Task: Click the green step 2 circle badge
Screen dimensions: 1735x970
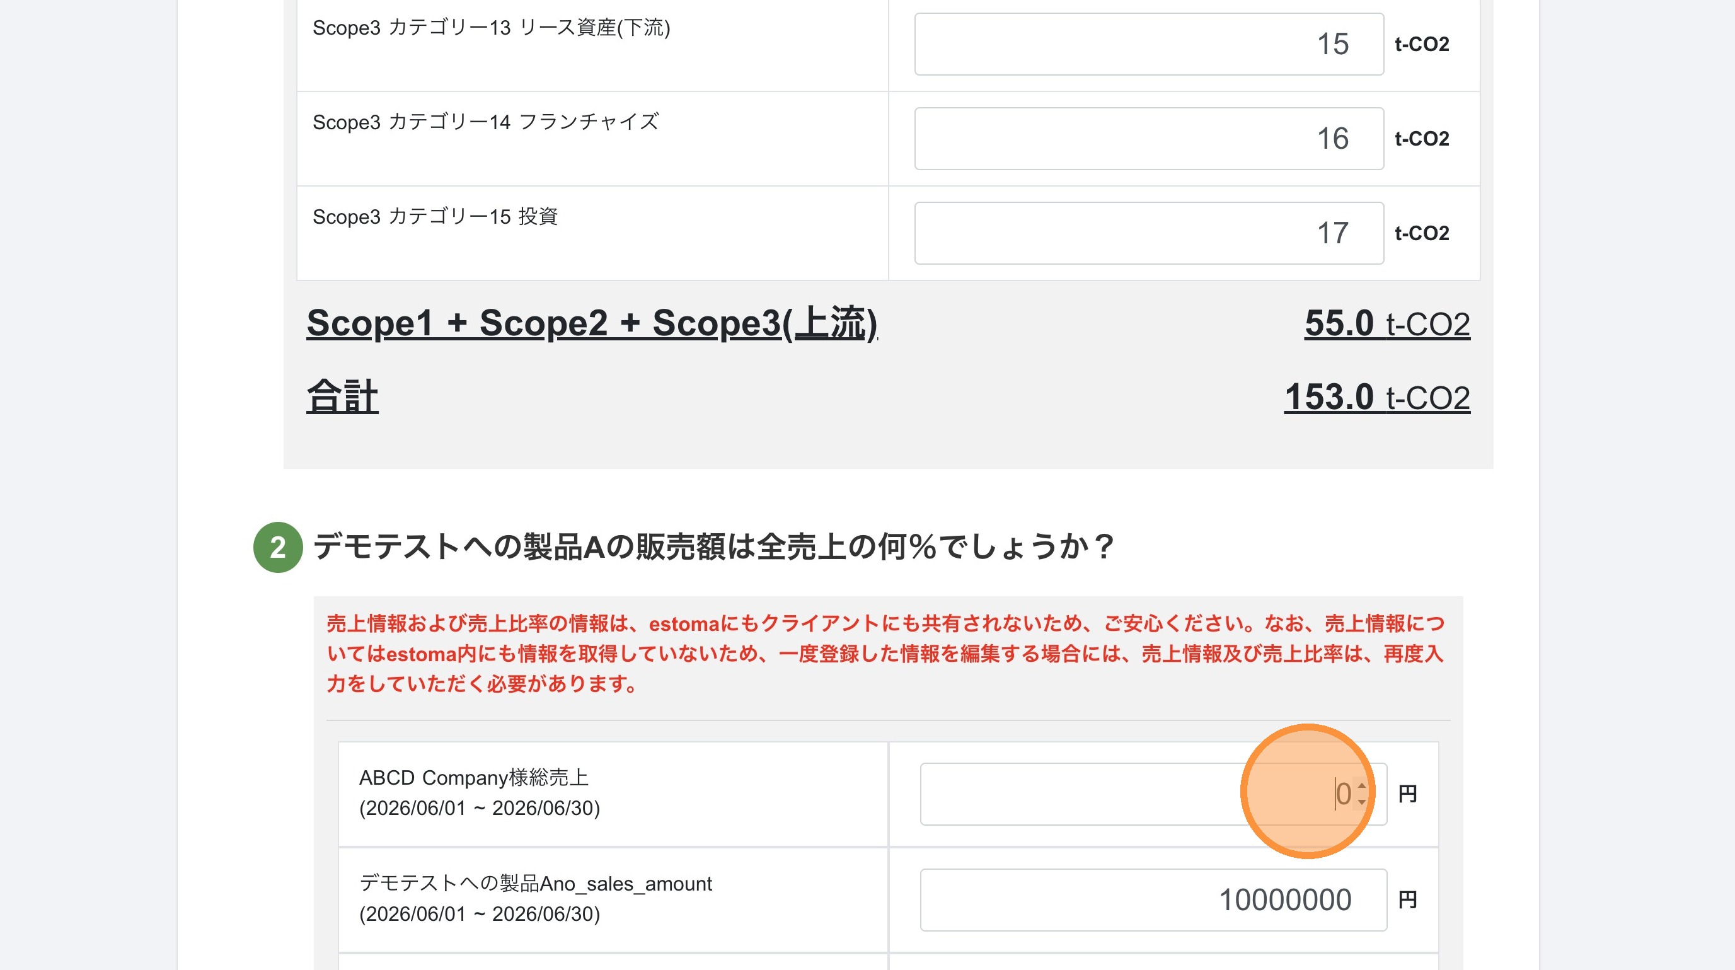Action: [x=277, y=547]
